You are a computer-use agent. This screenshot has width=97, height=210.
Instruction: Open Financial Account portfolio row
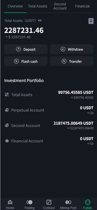49,141
